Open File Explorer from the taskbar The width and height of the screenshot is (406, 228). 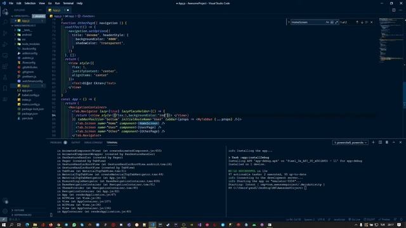[x=35, y=225]
